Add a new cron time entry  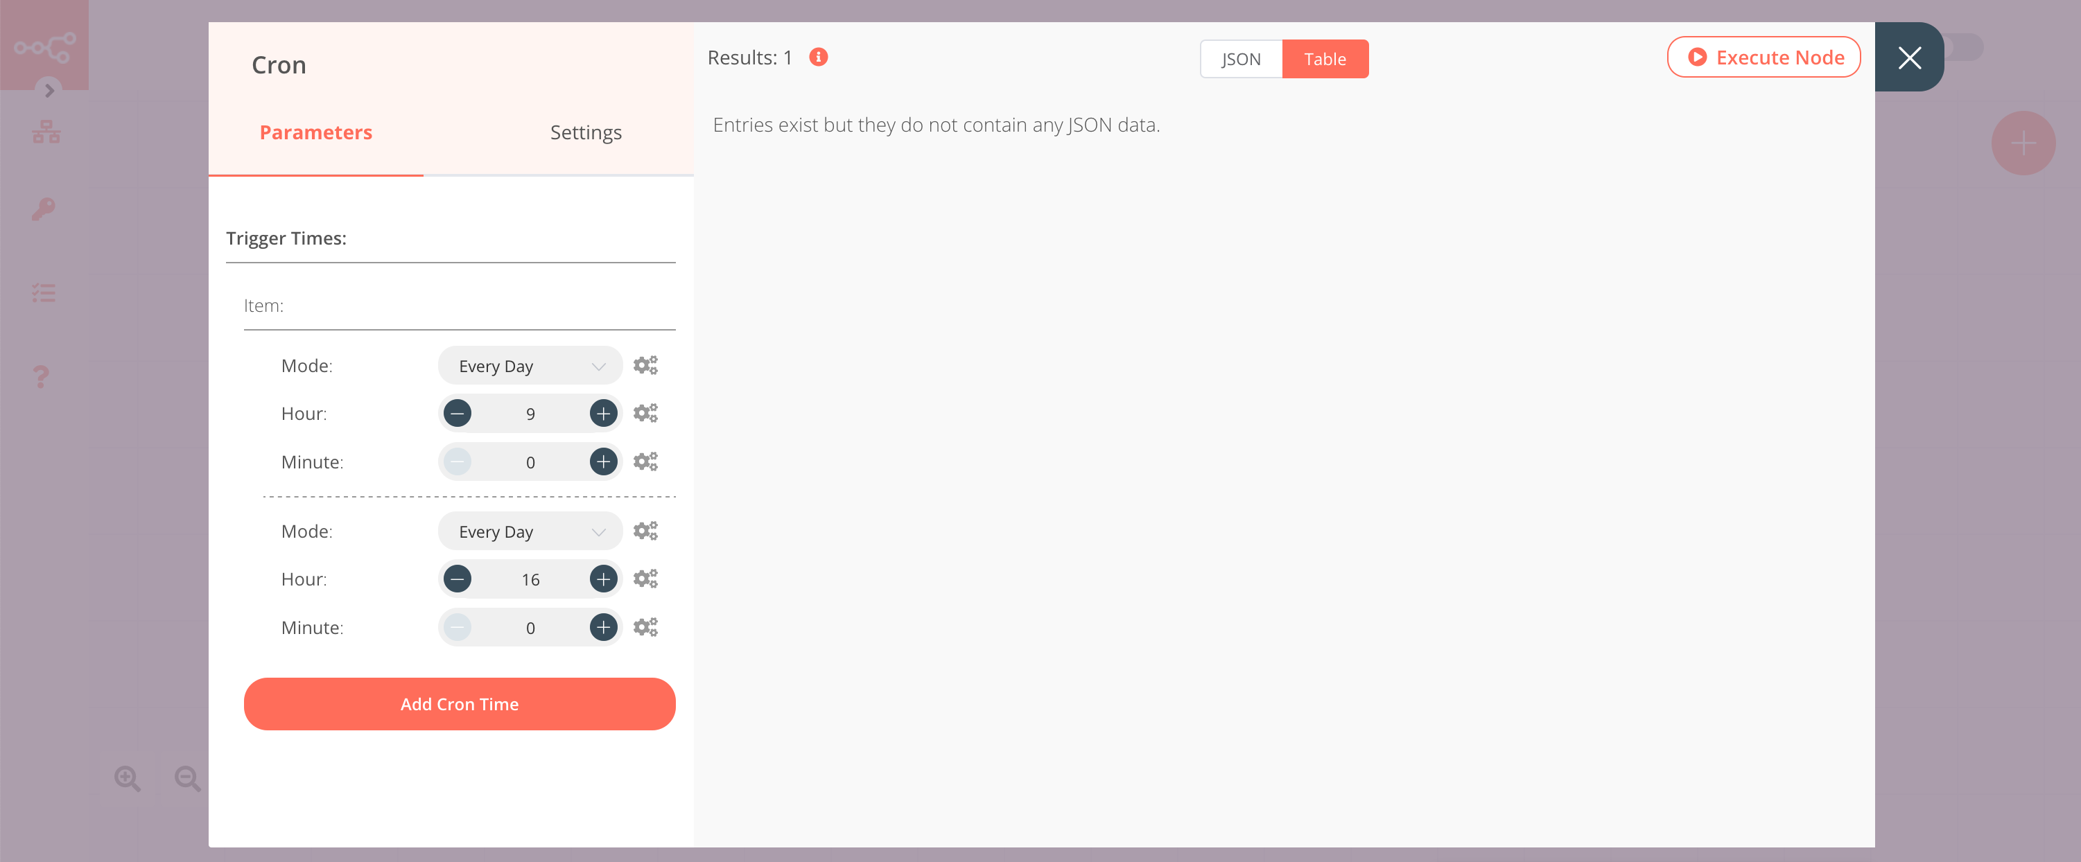(x=459, y=703)
